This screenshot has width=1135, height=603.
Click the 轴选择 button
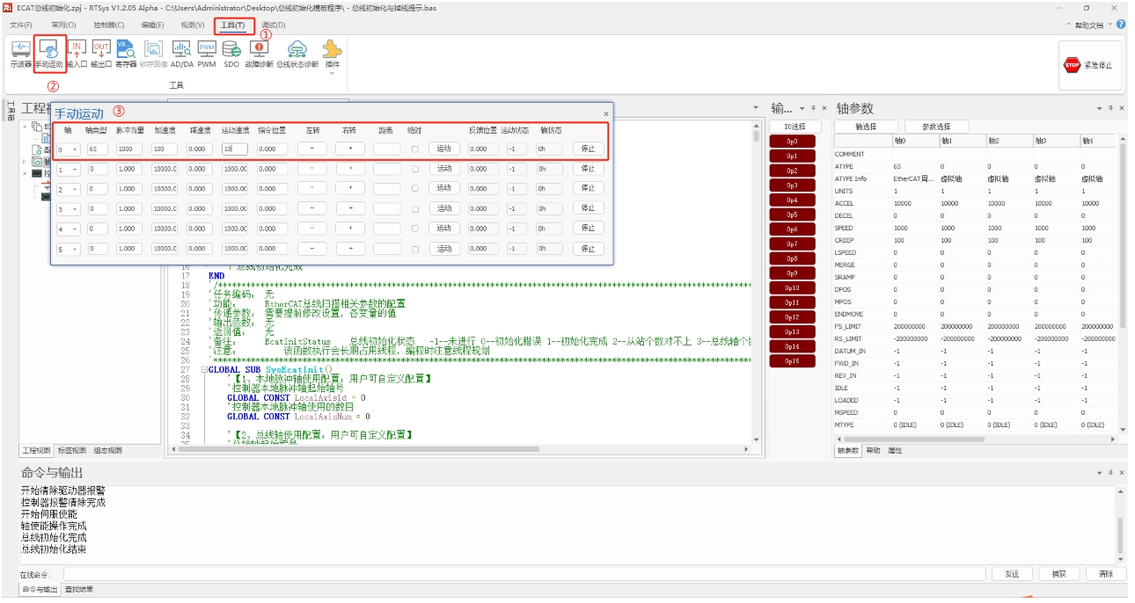(867, 127)
